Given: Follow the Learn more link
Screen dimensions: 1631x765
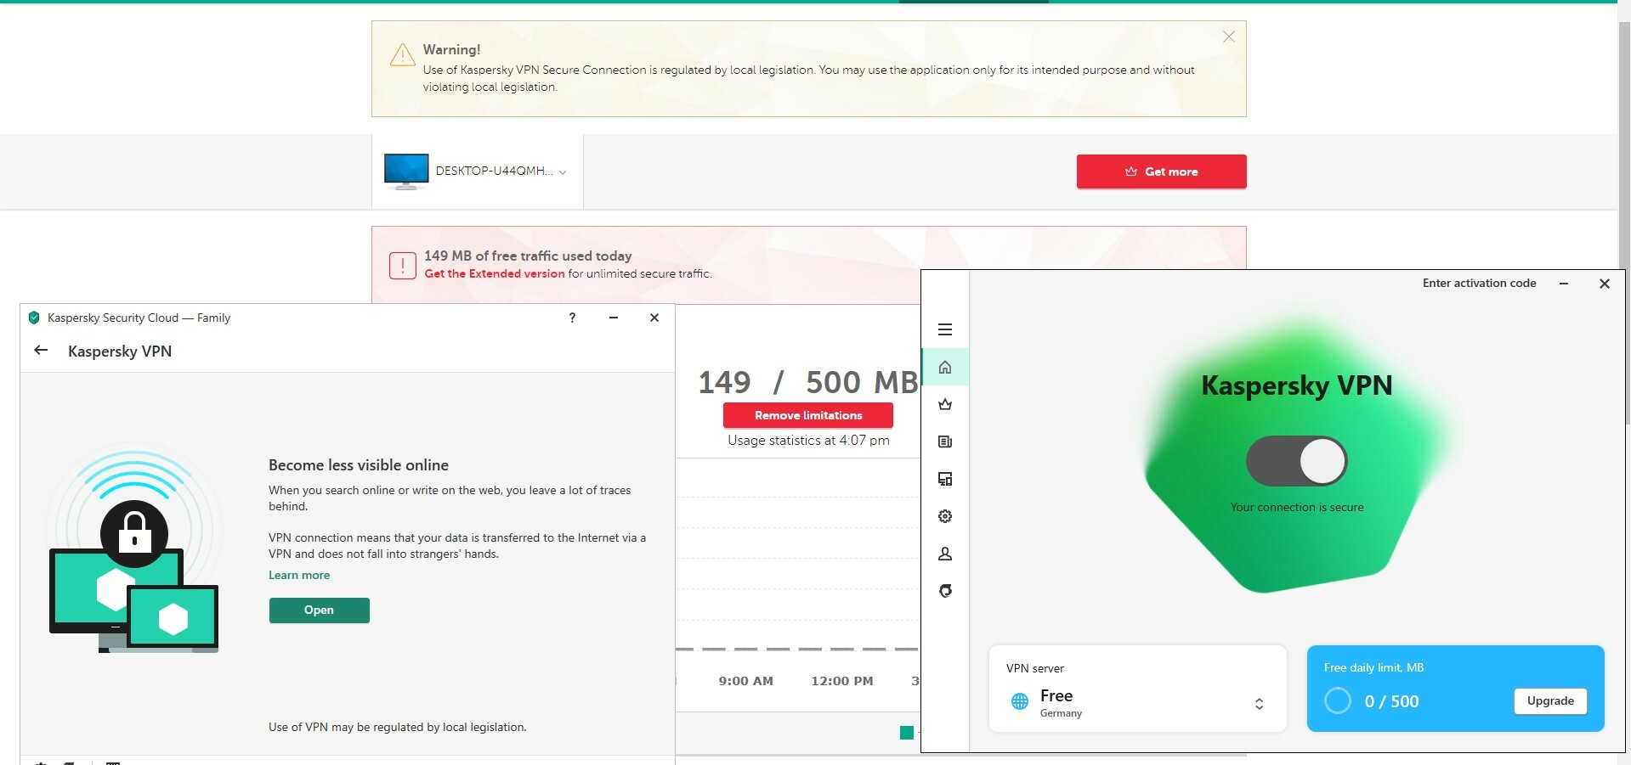Looking at the screenshot, I should pos(299,575).
